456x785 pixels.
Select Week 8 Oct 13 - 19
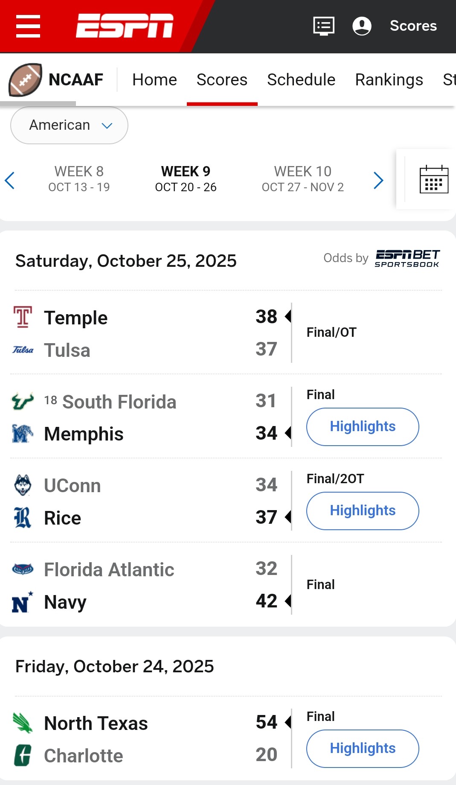click(79, 179)
